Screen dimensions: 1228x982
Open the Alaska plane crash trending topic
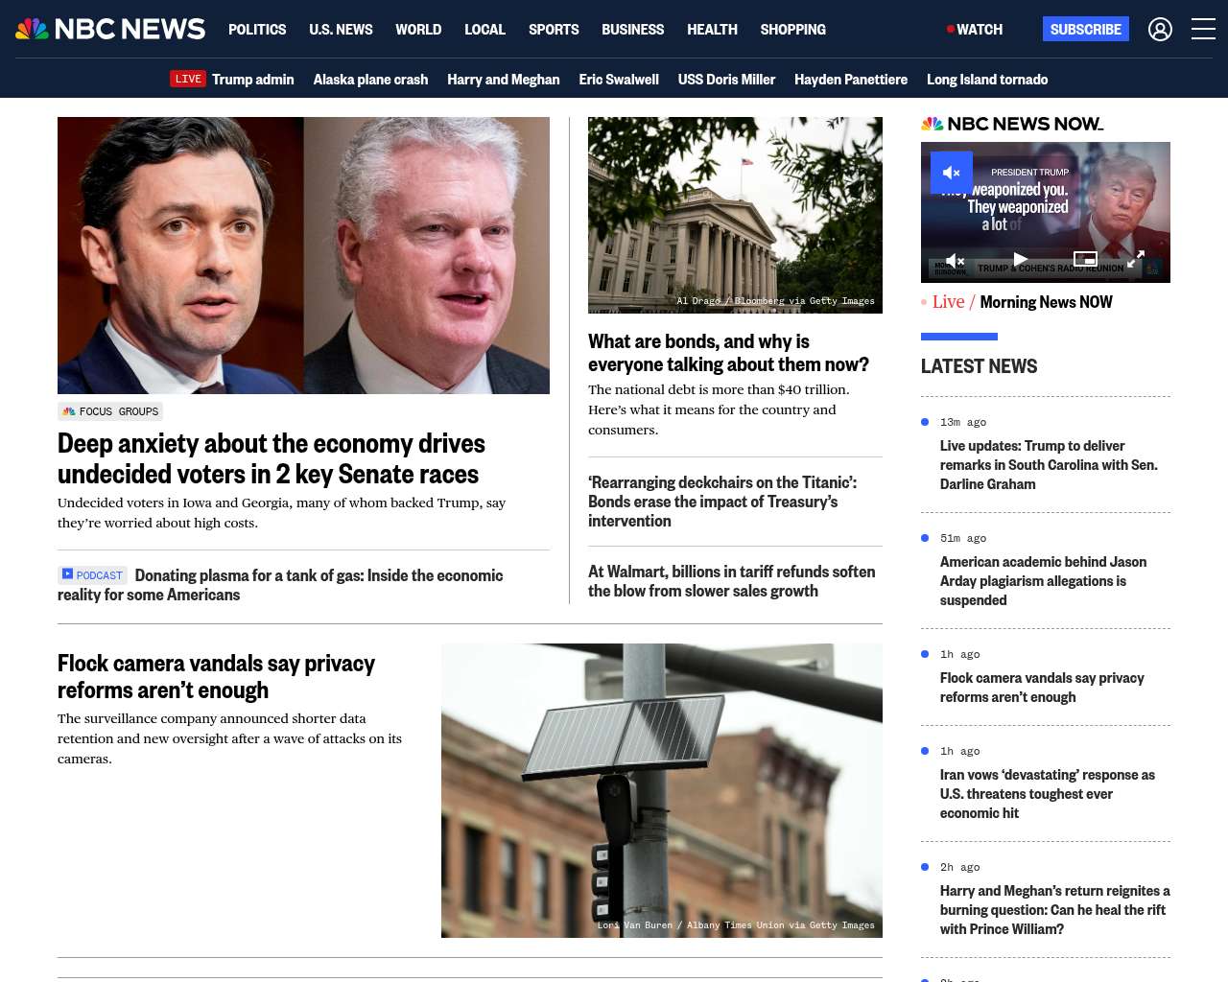pos(370,80)
